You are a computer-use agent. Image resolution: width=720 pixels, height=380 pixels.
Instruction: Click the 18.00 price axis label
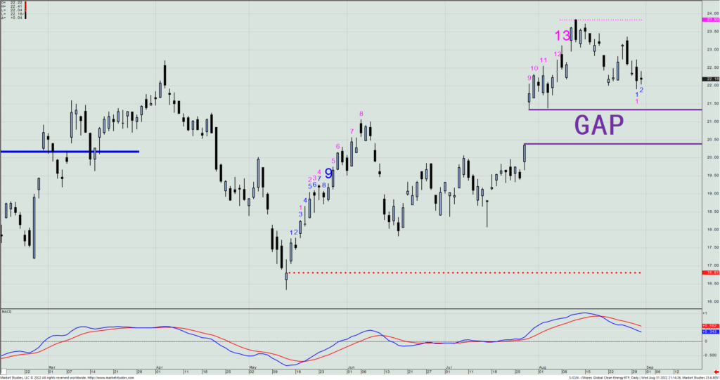click(x=713, y=230)
